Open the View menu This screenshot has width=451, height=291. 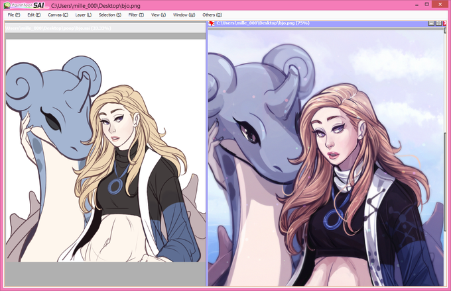tap(159, 15)
